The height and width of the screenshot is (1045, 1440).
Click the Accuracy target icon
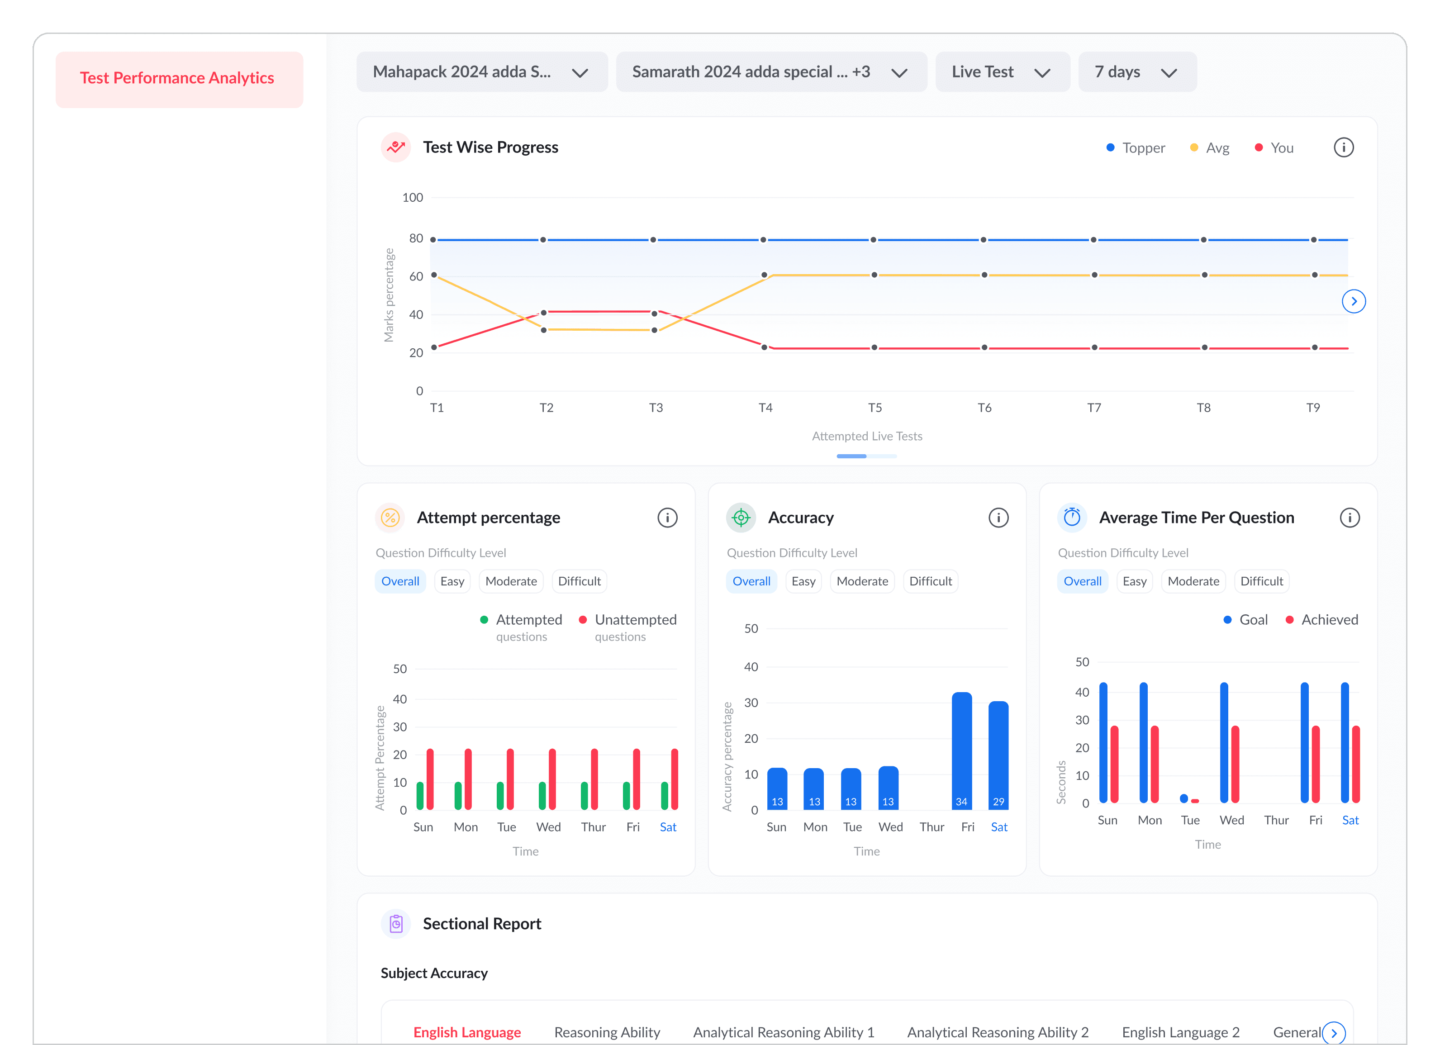point(740,518)
